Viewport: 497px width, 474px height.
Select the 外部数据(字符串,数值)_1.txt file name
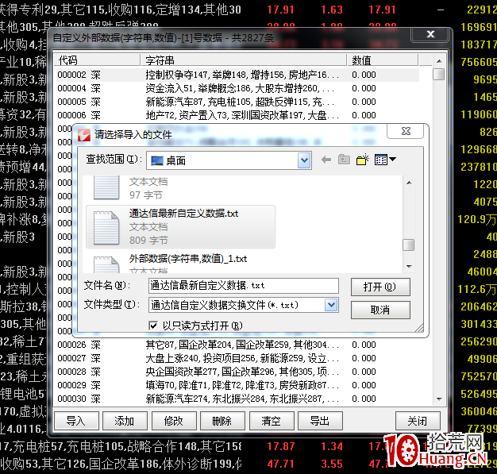(x=188, y=259)
